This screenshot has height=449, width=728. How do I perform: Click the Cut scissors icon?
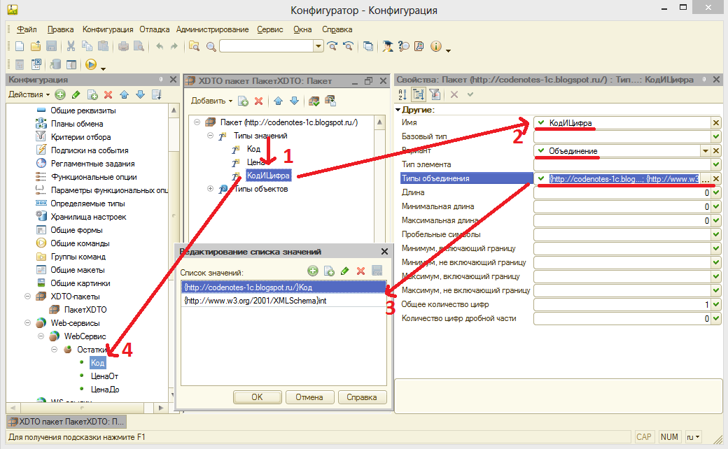[x=71, y=46]
